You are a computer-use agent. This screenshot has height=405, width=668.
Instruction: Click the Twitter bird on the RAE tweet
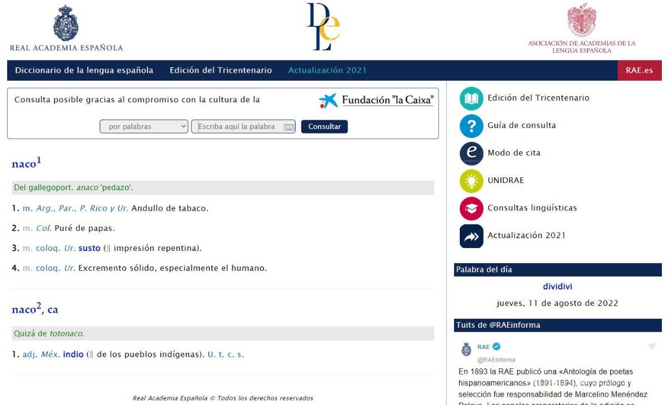[652, 346]
